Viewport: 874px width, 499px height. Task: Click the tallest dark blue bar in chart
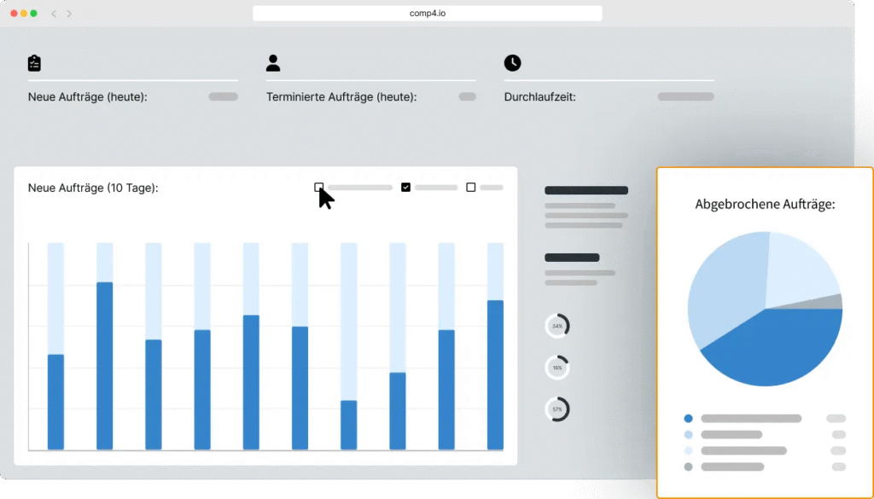point(105,365)
